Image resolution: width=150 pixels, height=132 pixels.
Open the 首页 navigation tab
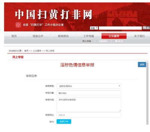coord(14,36)
